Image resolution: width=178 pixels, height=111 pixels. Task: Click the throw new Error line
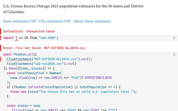[73, 92]
